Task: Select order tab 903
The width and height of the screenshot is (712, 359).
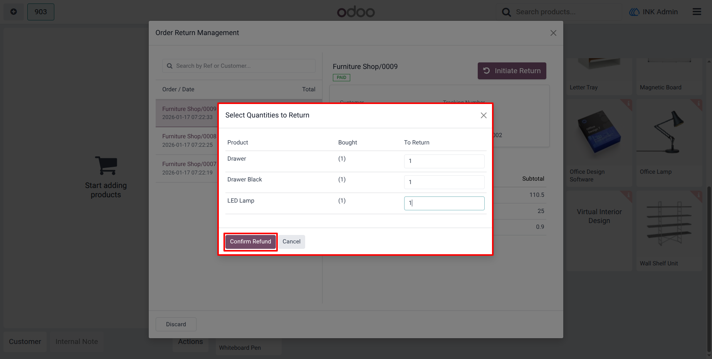Action: click(x=41, y=12)
